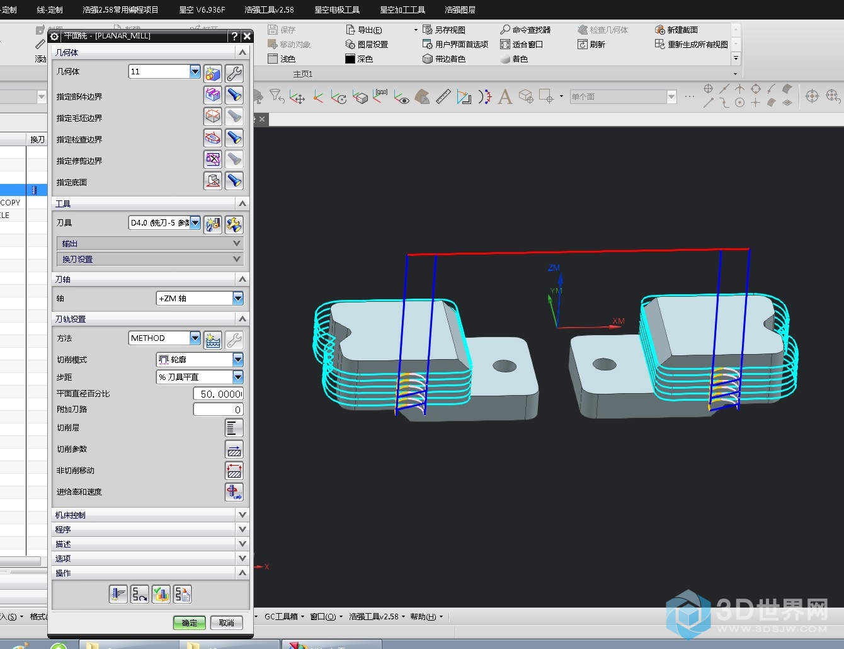Open the 星空电极工具 menu
This screenshot has height=649, width=844.
337,9
